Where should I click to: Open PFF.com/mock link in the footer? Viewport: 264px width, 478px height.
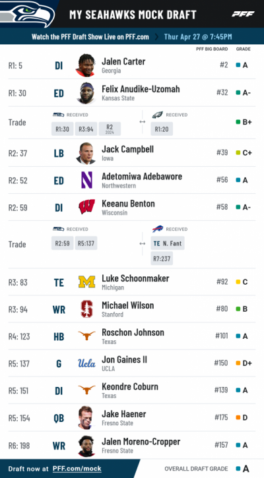click(x=77, y=469)
